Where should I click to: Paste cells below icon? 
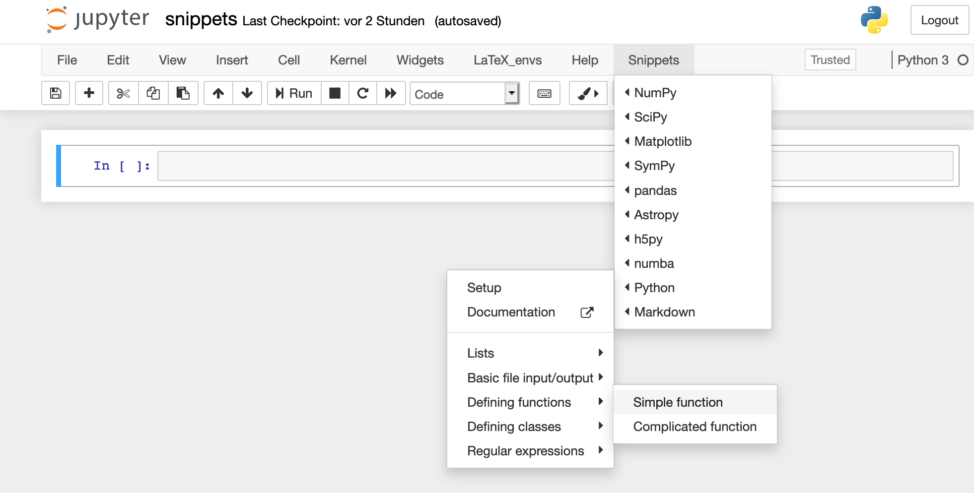point(183,93)
